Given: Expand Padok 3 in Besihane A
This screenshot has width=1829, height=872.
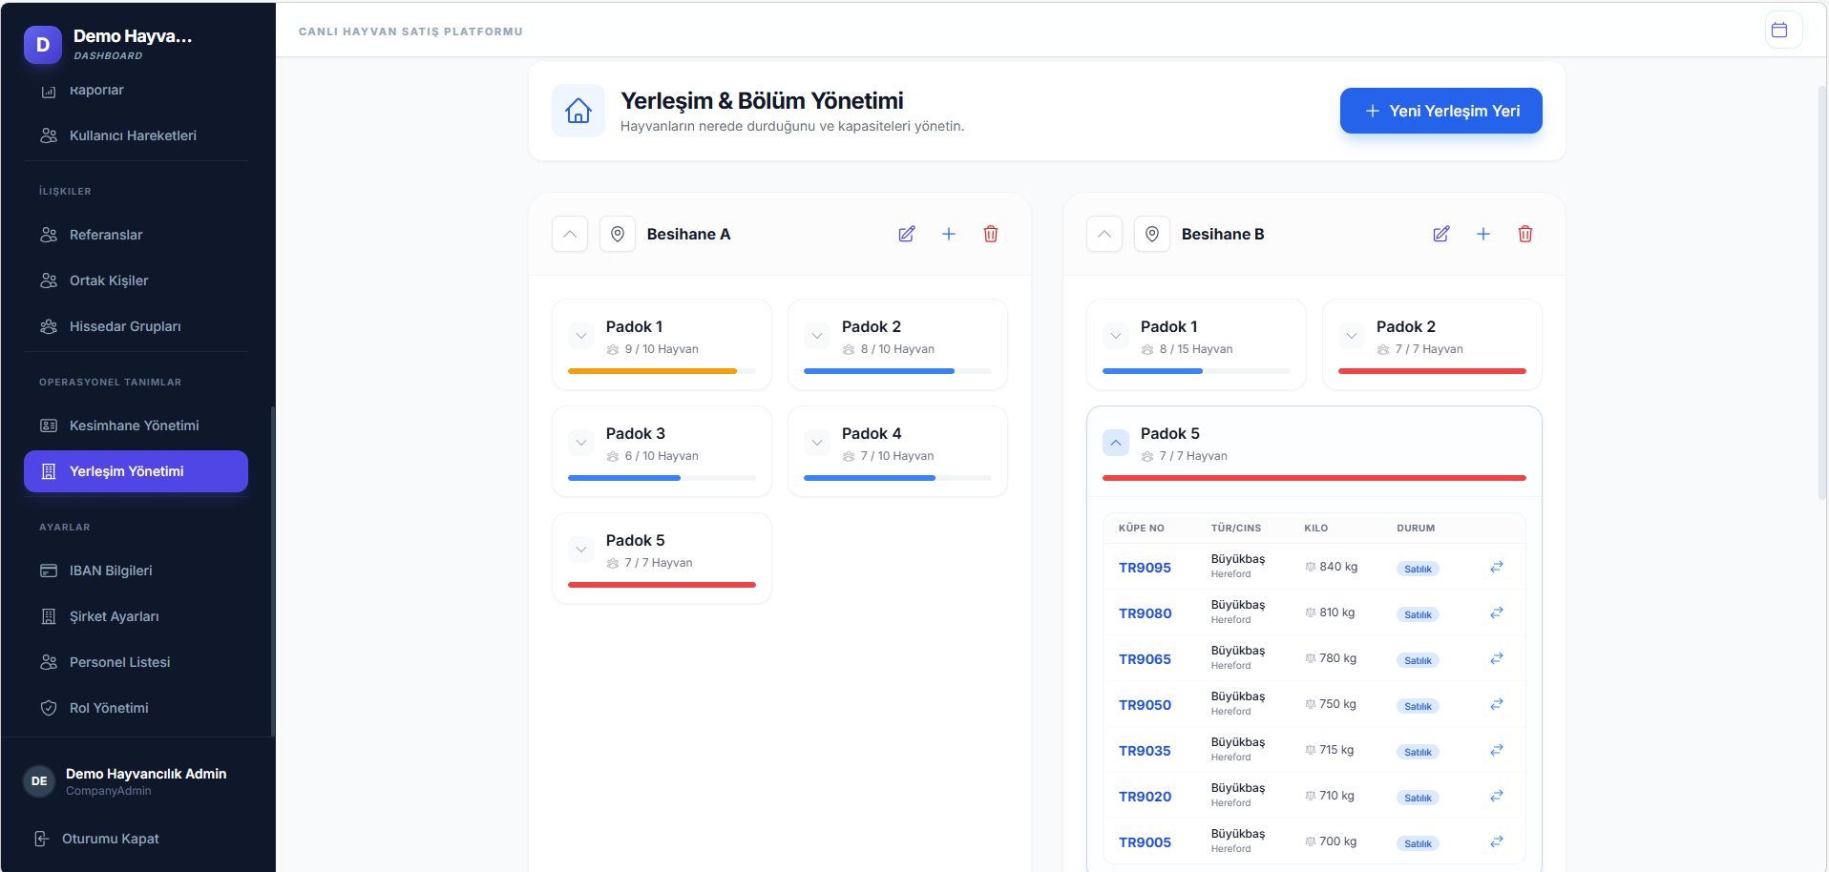Looking at the screenshot, I should (581, 443).
